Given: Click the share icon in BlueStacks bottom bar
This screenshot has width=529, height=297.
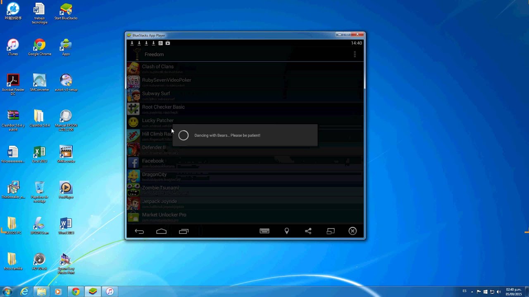Looking at the screenshot, I should pos(308,231).
